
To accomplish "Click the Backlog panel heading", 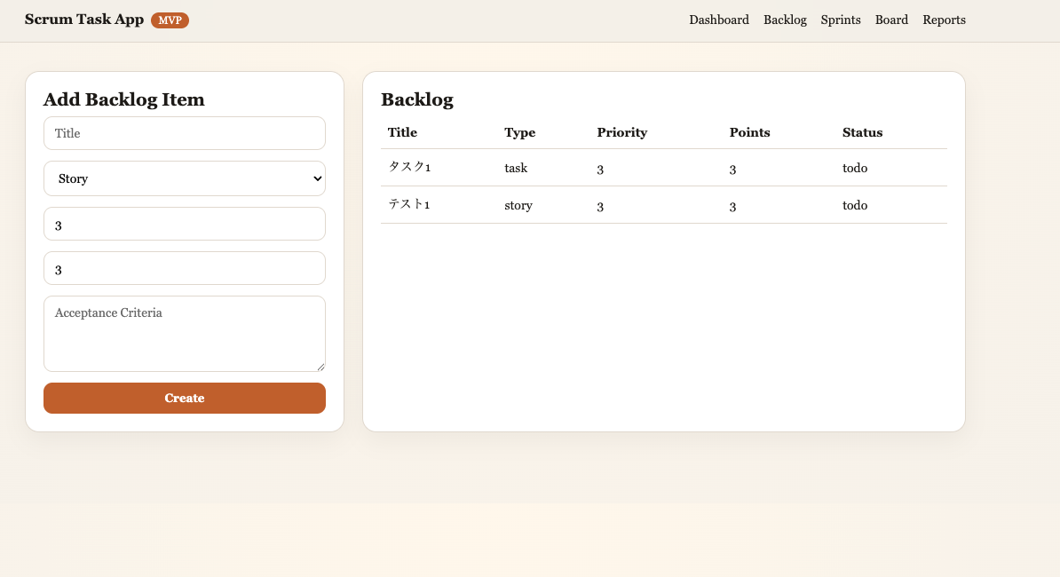I will click(417, 99).
